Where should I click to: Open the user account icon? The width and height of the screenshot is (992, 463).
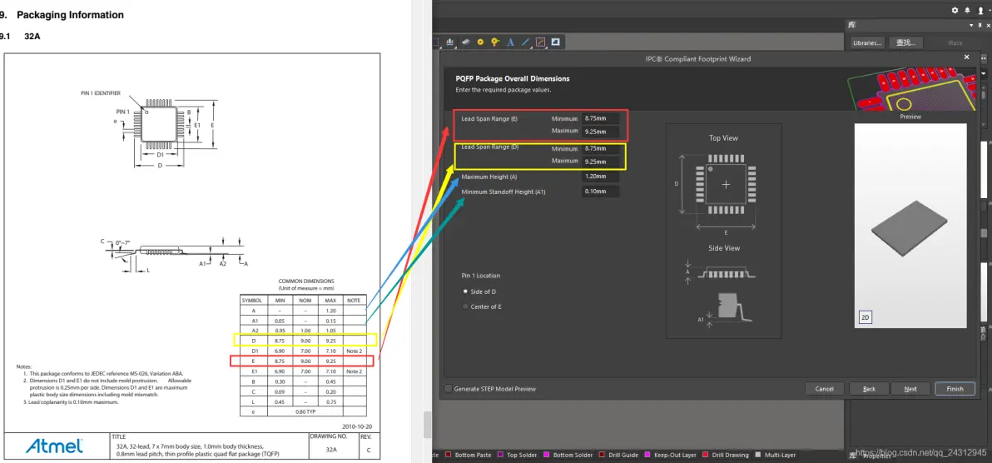pos(980,11)
